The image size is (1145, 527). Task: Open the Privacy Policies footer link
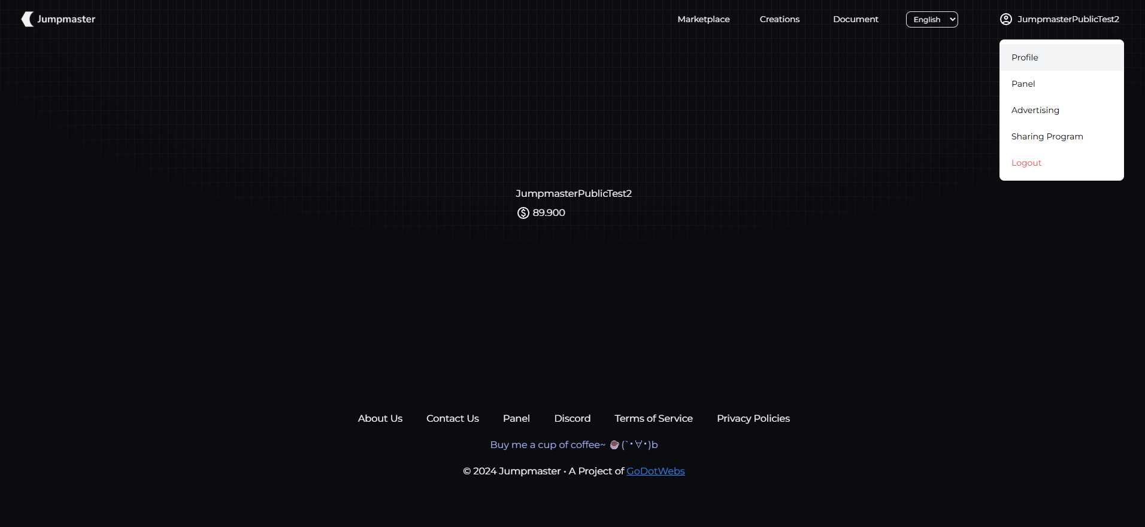[x=753, y=418]
